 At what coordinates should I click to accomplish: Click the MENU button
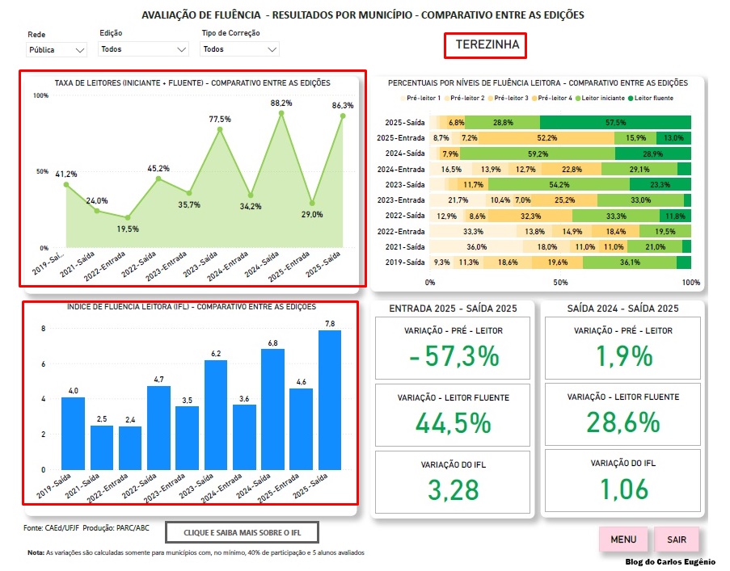[623, 540]
